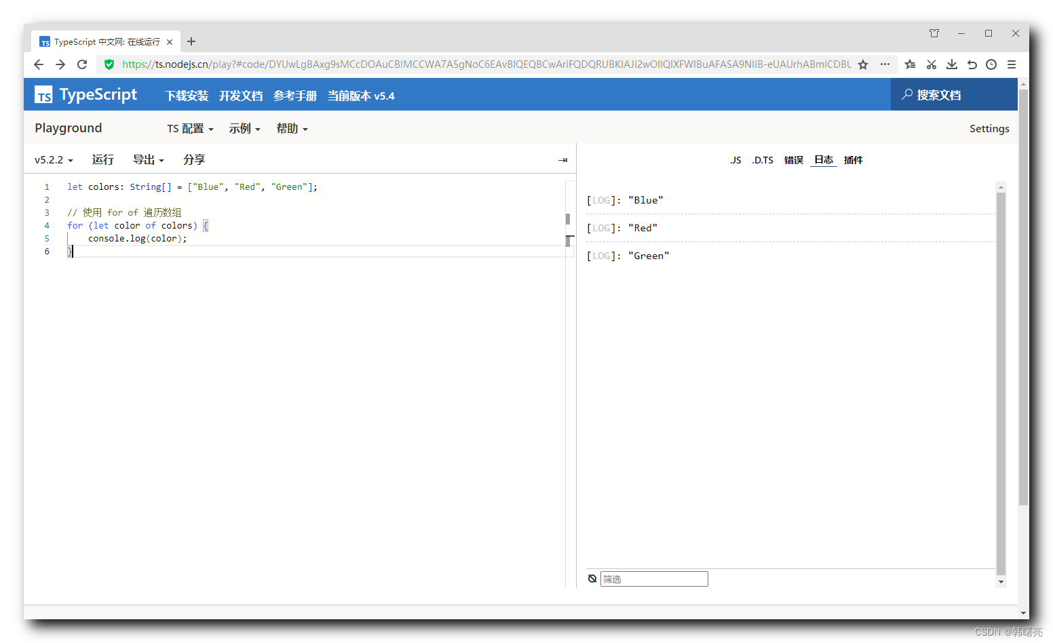Open playground Settings
The image size is (1053, 643).
point(989,129)
